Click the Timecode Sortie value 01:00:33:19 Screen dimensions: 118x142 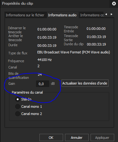(x=96, y=37)
